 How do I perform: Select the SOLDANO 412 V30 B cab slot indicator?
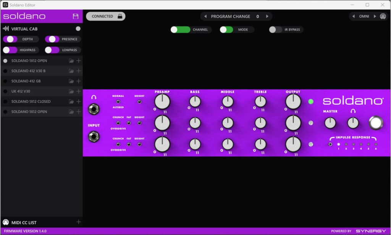5,71
